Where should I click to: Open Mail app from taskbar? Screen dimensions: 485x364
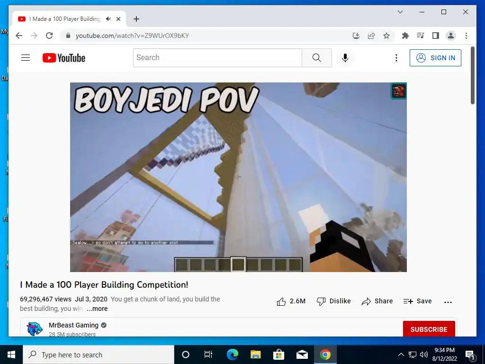pyautogui.click(x=302, y=355)
